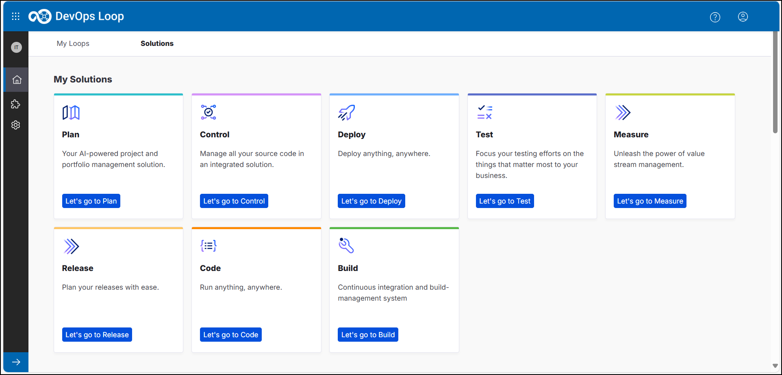This screenshot has width=782, height=375.
Task: Select the Control gear-circuit icon
Action: click(x=208, y=112)
